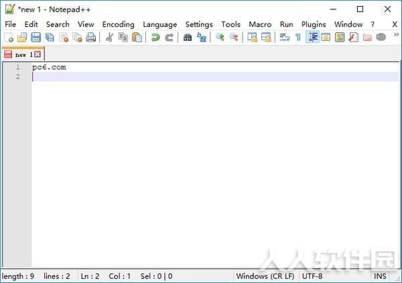Click the Print icon
The width and height of the screenshot is (402, 283).
[x=90, y=38]
